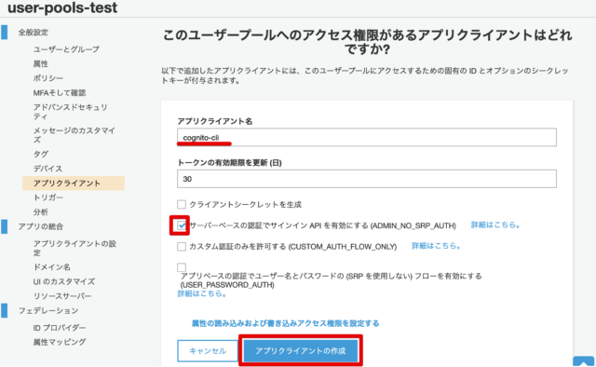The height and width of the screenshot is (367, 596).
Task: Click the トークンの有効期限を更新 field
Action: (x=367, y=179)
